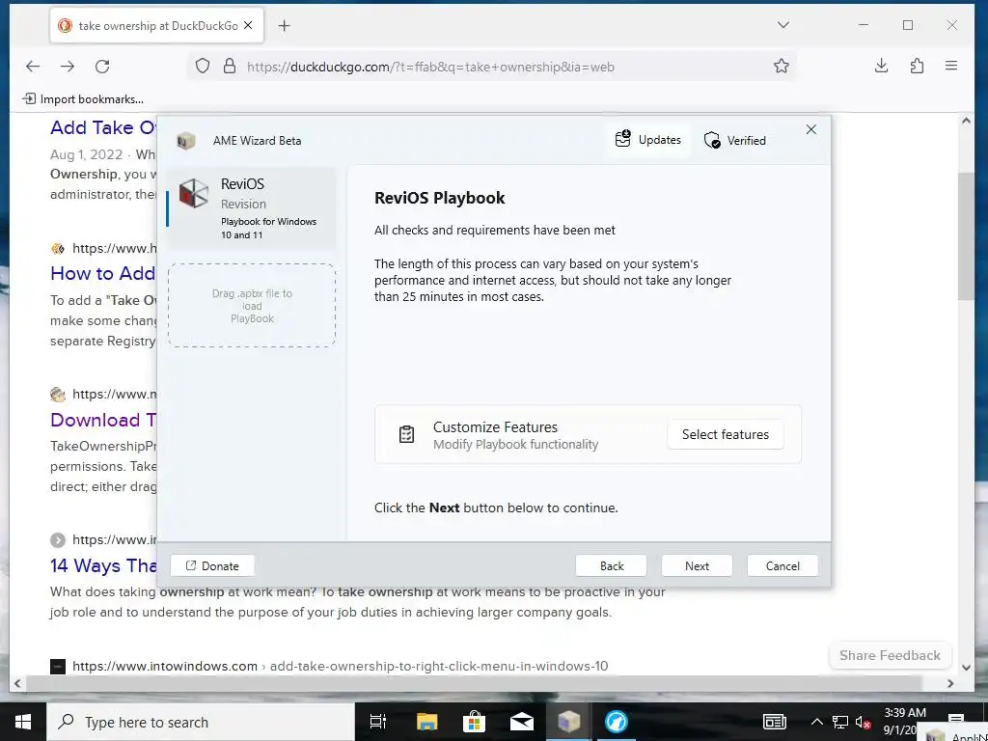
Task: Bookmark this page with the star
Action: coord(782,67)
